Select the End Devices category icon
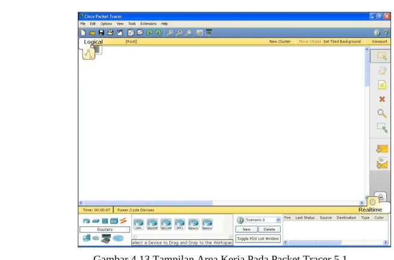The image size is (394, 260). click(86, 238)
